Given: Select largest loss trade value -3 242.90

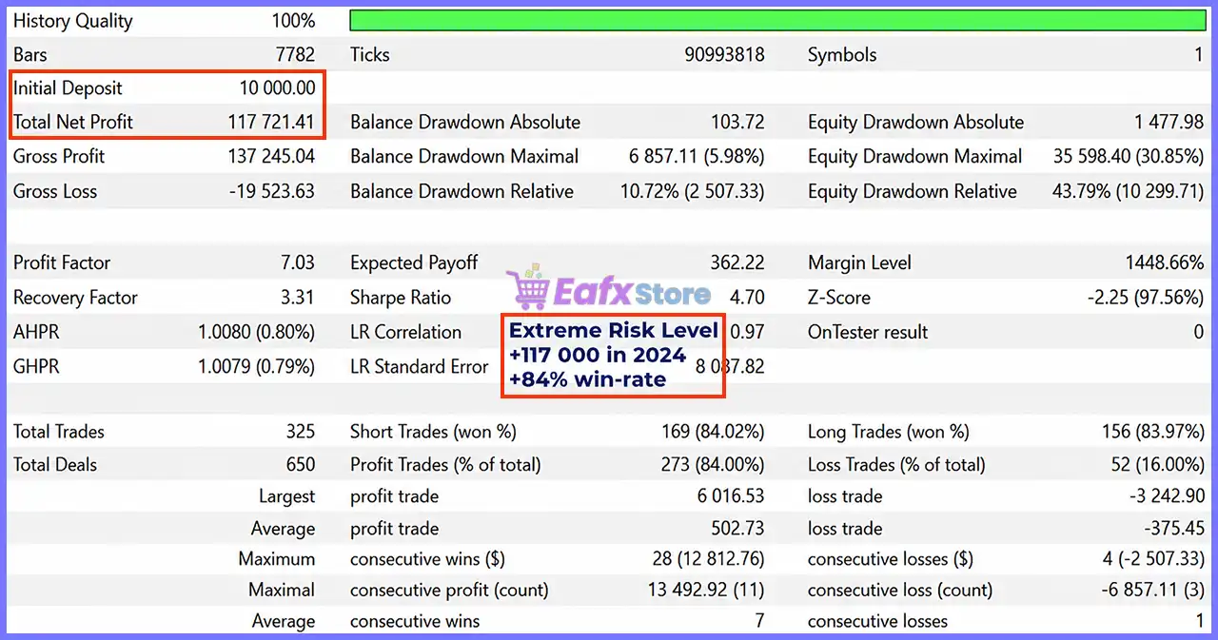Looking at the screenshot, I should pyautogui.click(x=1167, y=496).
